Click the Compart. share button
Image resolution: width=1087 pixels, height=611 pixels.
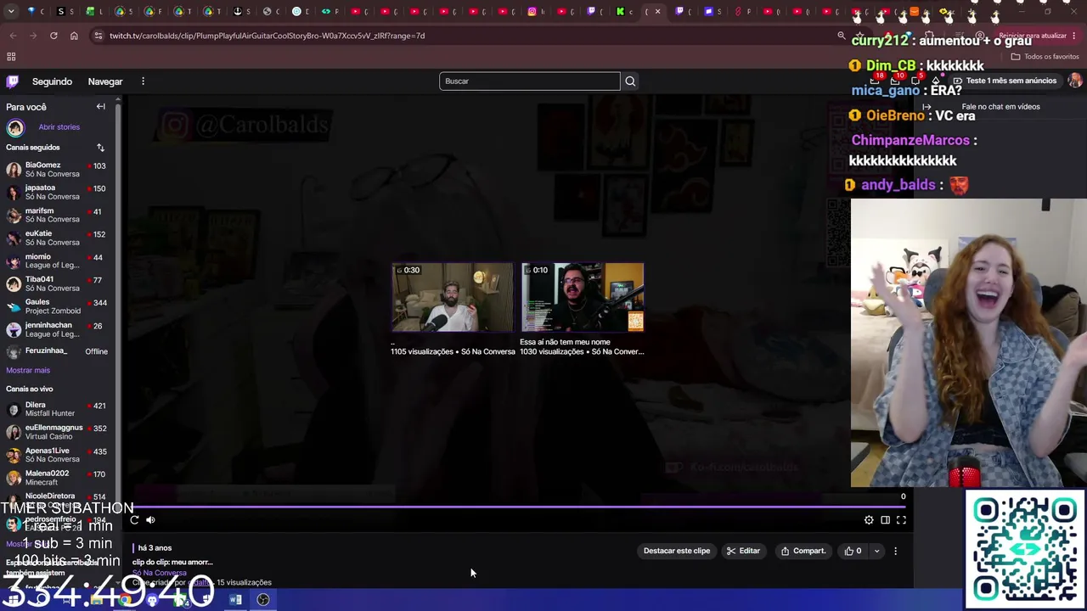[803, 551]
